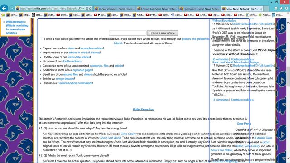Open the Featured Article nominations link
Image resolution: width=290 pixels, height=163 pixels.
click(x=75, y=83)
